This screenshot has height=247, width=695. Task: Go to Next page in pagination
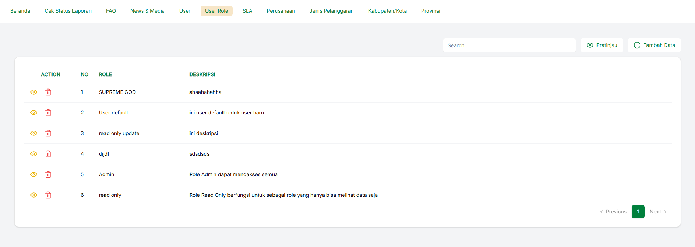(x=658, y=212)
